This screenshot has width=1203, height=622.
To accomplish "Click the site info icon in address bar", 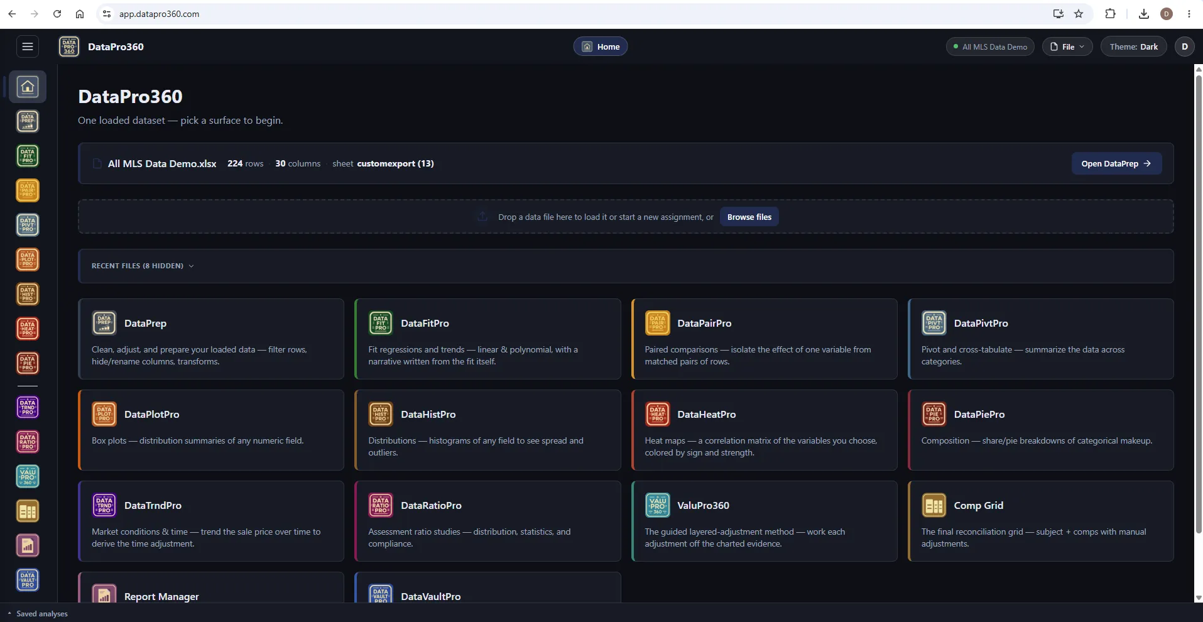I will click(x=107, y=14).
